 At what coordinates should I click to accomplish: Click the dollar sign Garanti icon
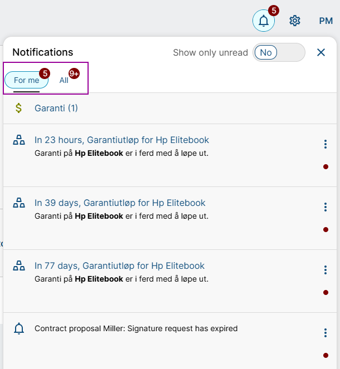tap(19, 108)
